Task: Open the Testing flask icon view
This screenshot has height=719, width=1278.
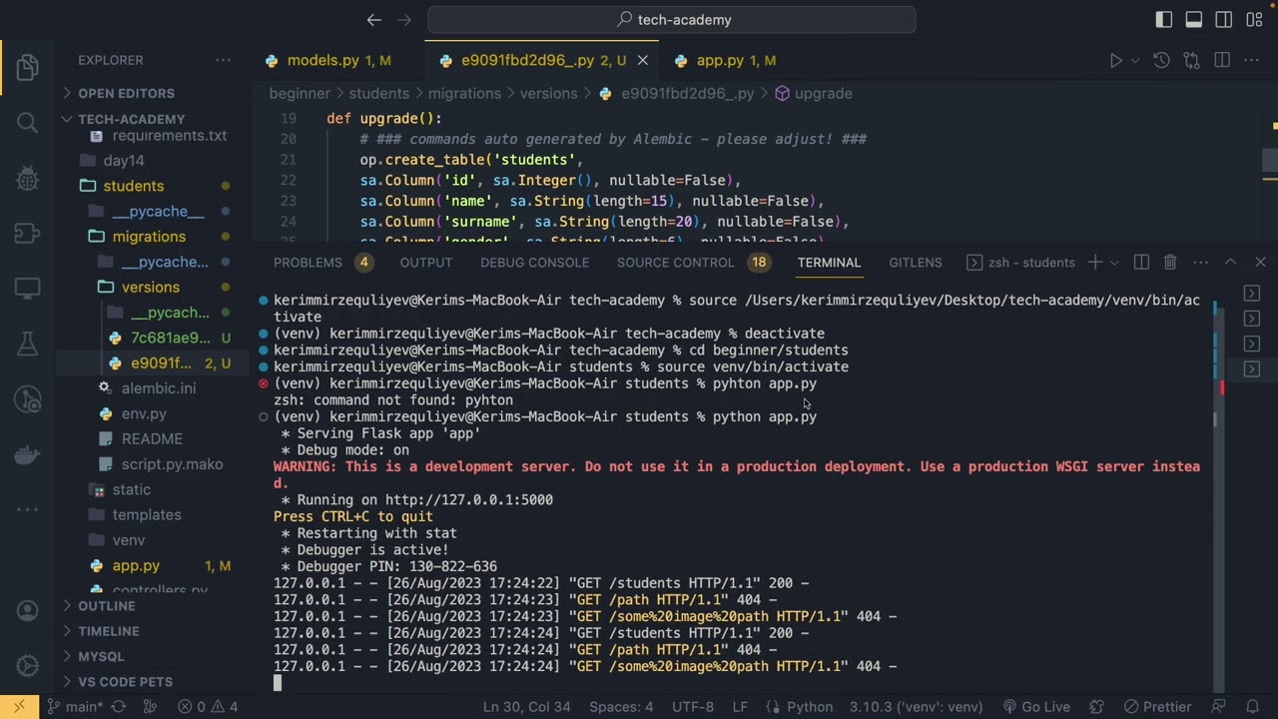Action: coord(27,345)
